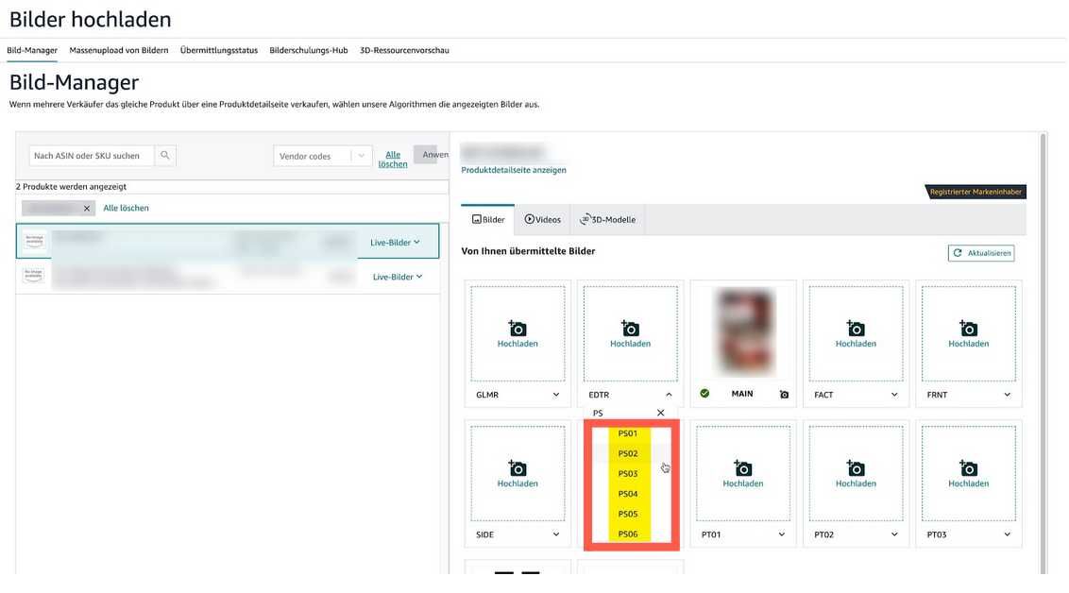Viewport: 1069px width, 593px height.
Task: Upload image to EDTR slot camera icon
Action: 630,329
